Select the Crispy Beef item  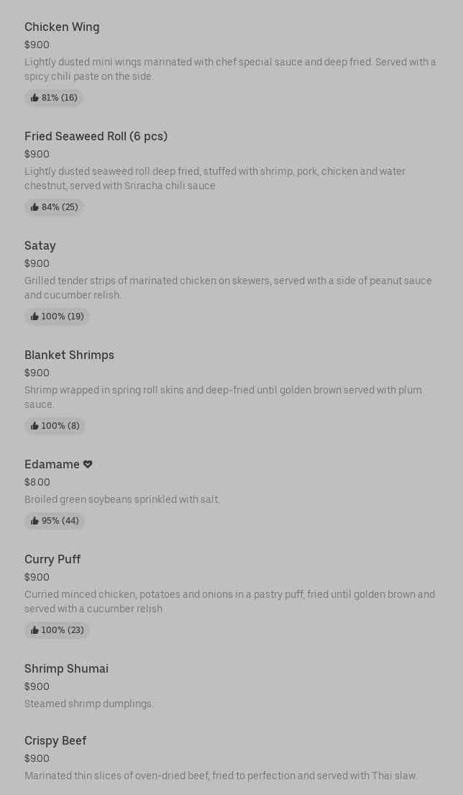point(55,741)
